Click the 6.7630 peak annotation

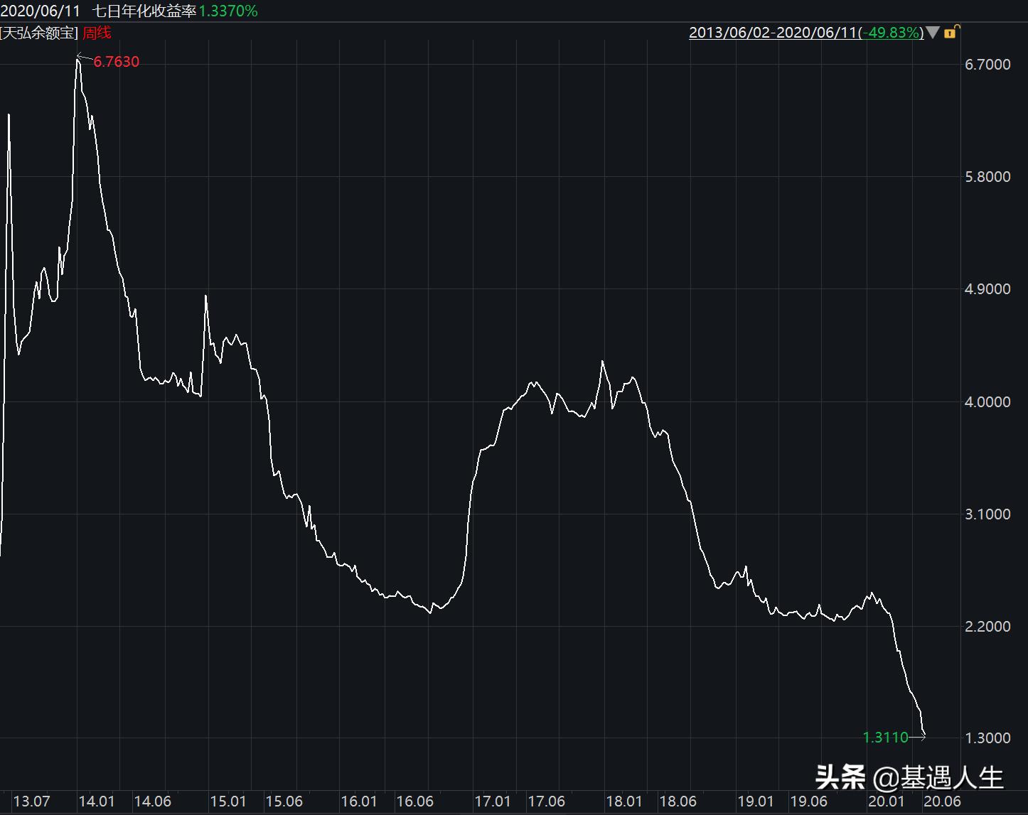(x=116, y=62)
